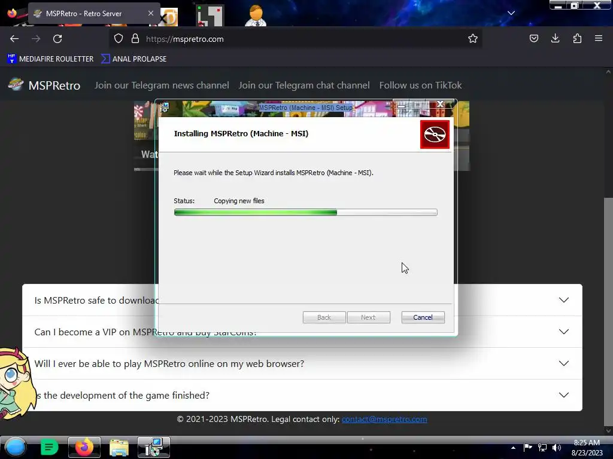Click the 'Installing MSPRetro (Machine - MSI)' heading
The height and width of the screenshot is (459, 613).
click(x=241, y=133)
